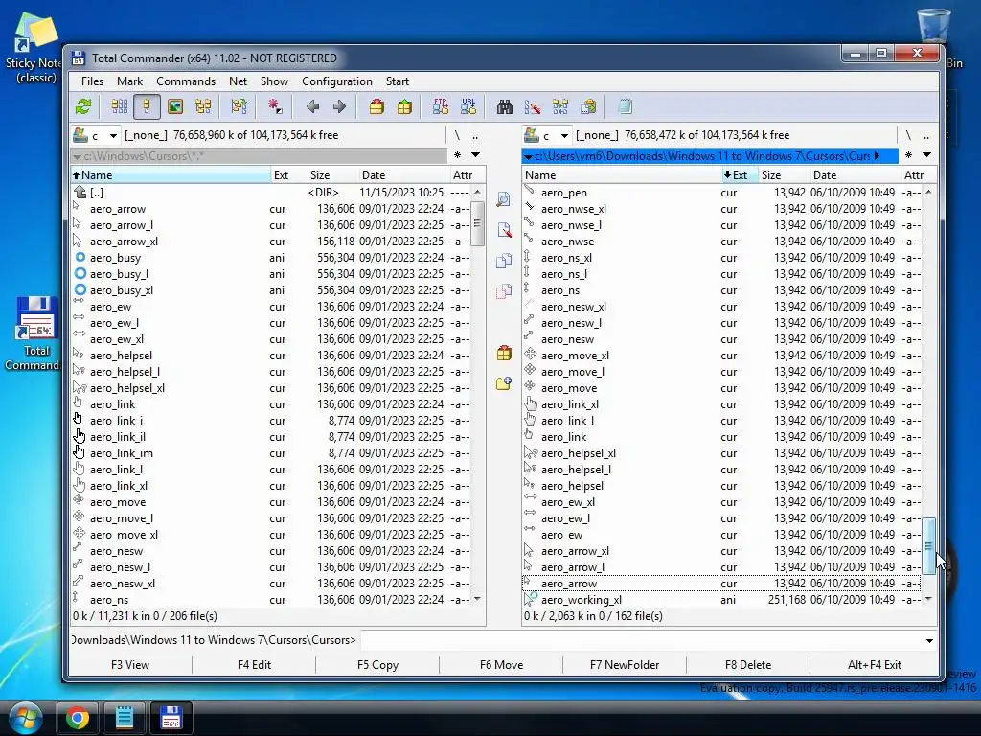Viewport: 981px width, 736px height.
Task: Open the Notepad toolbar icon
Action: tap(625, 106)
